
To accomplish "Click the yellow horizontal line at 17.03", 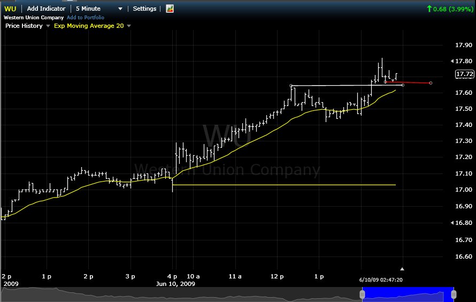I will (284, 185).
